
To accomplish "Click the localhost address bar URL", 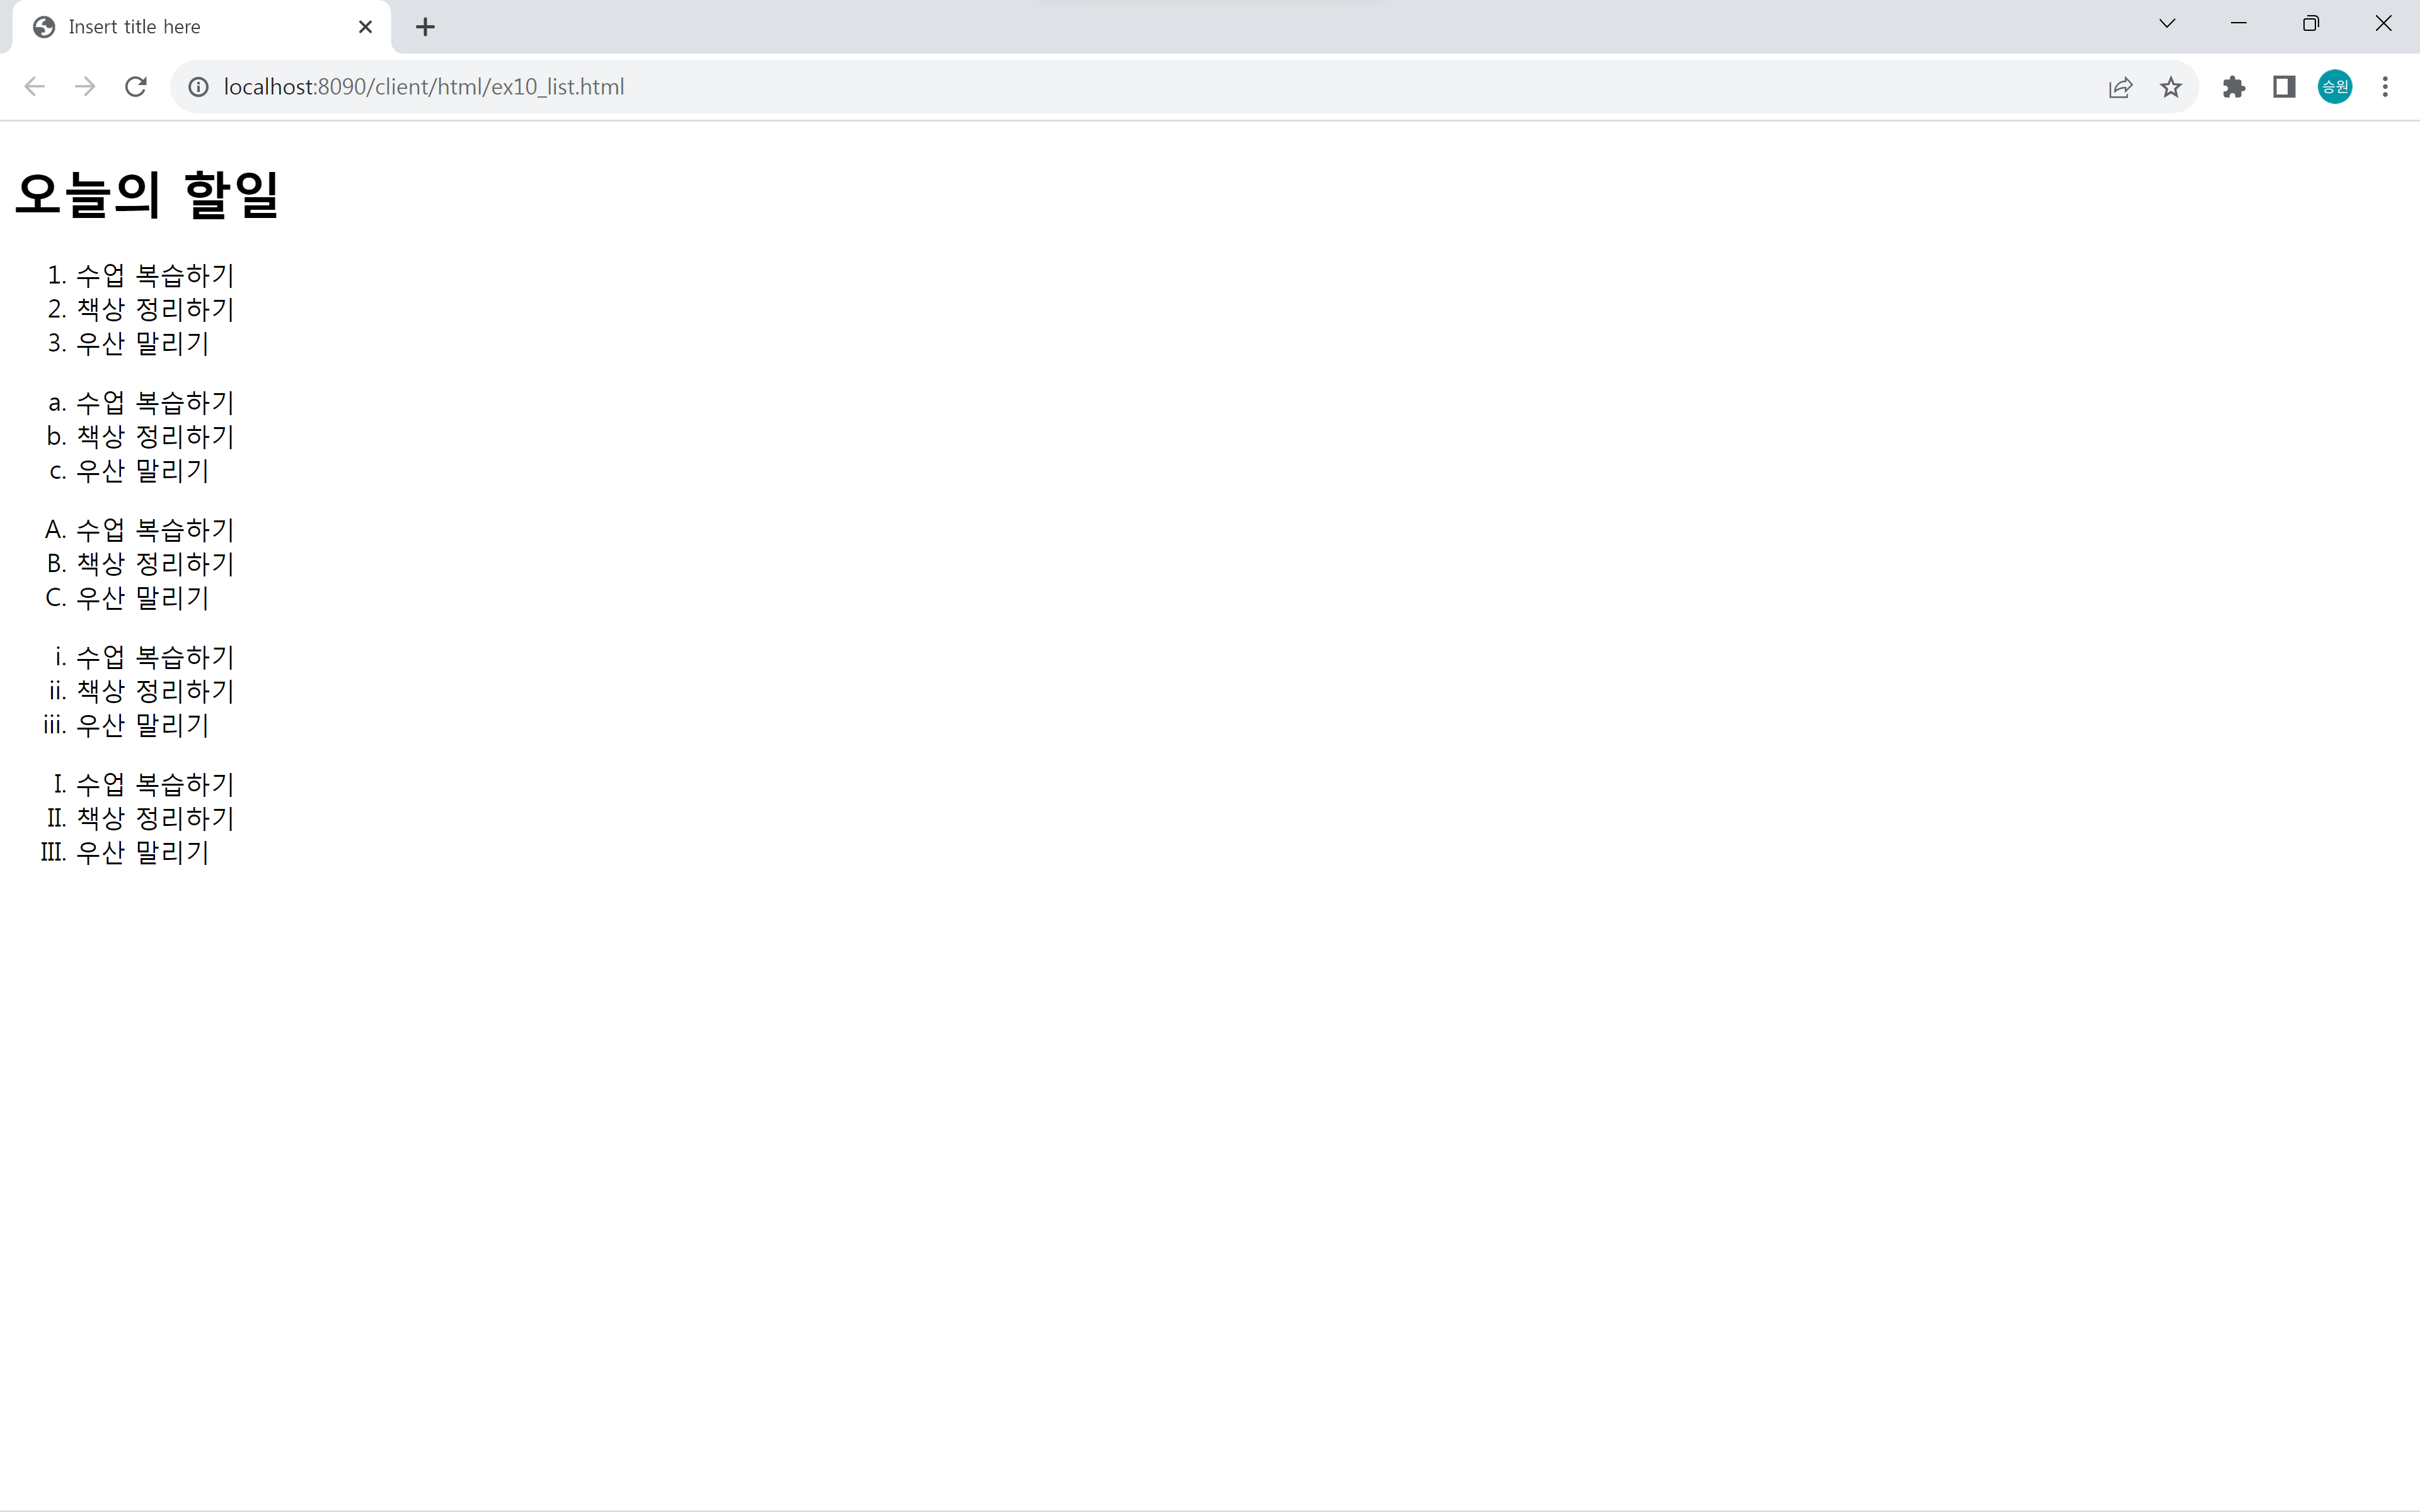I will (x=424, y=87).
